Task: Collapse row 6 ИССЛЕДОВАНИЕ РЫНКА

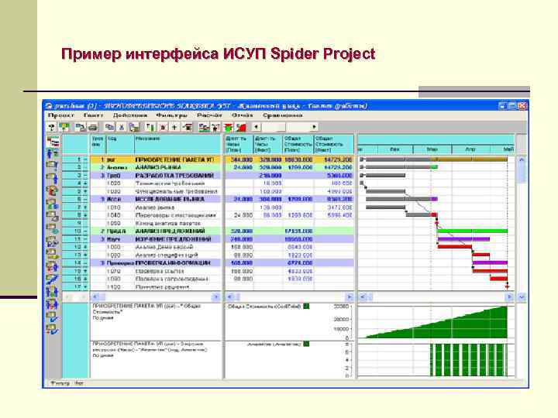Action: (x=85, y=200)
